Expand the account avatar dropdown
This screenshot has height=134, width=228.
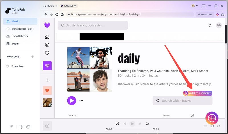point(195,6)
